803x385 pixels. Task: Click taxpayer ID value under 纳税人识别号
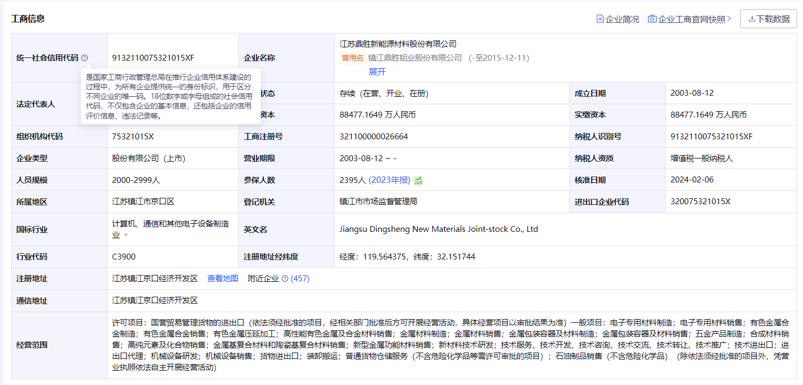[x=712, y=137]
